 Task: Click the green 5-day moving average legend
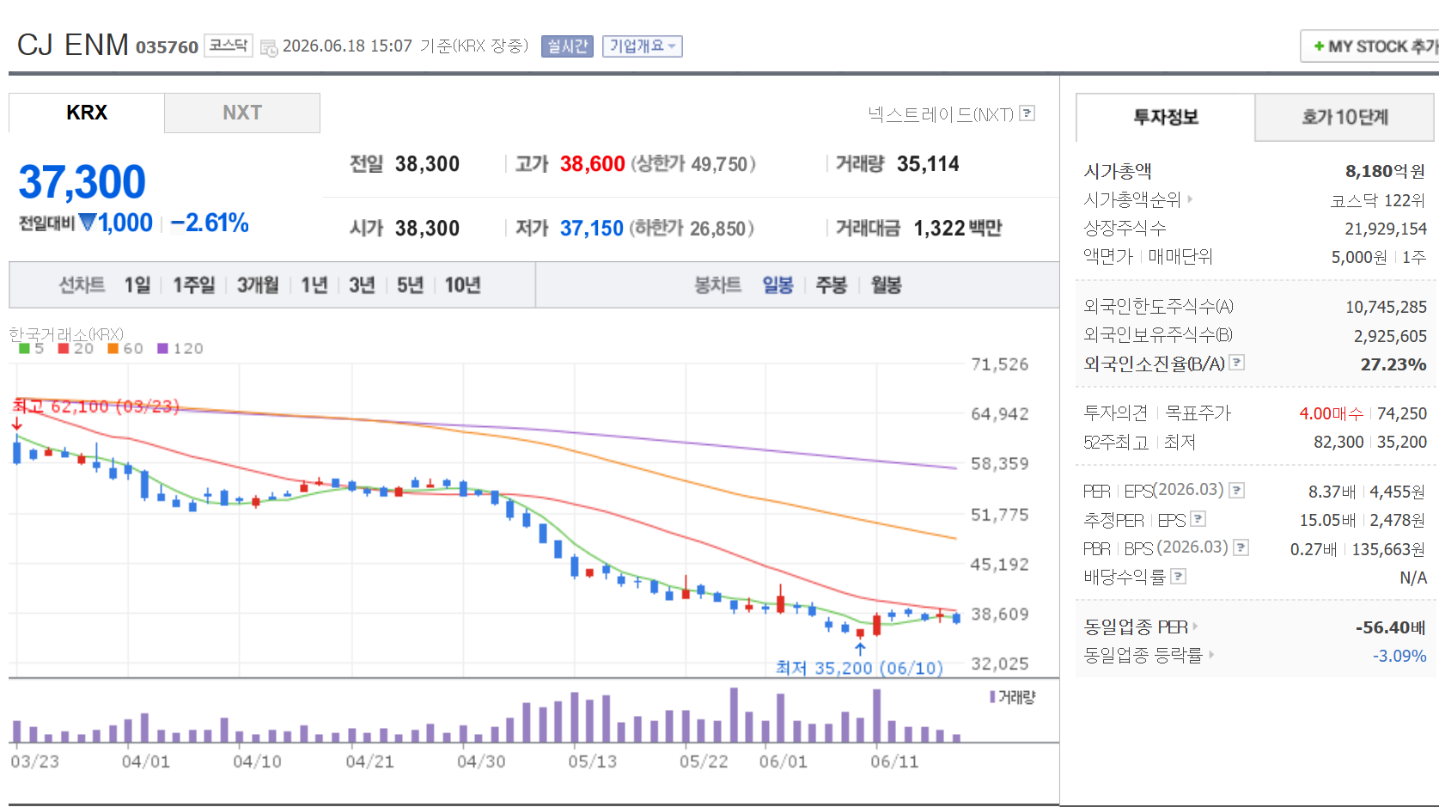click(x=32, y=348)
